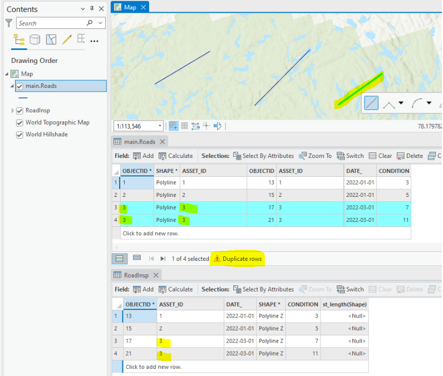This screenshot has width=443, height=376.
Task: Click the main.Roads blue line symbol
Action: click(x=23, y=98)
